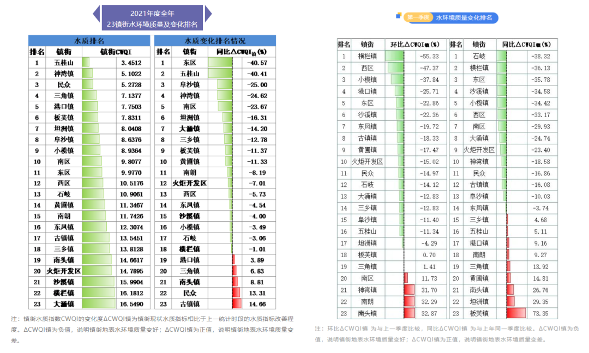Select the 水环境质量变化排名 blue tab

[464, 17]
